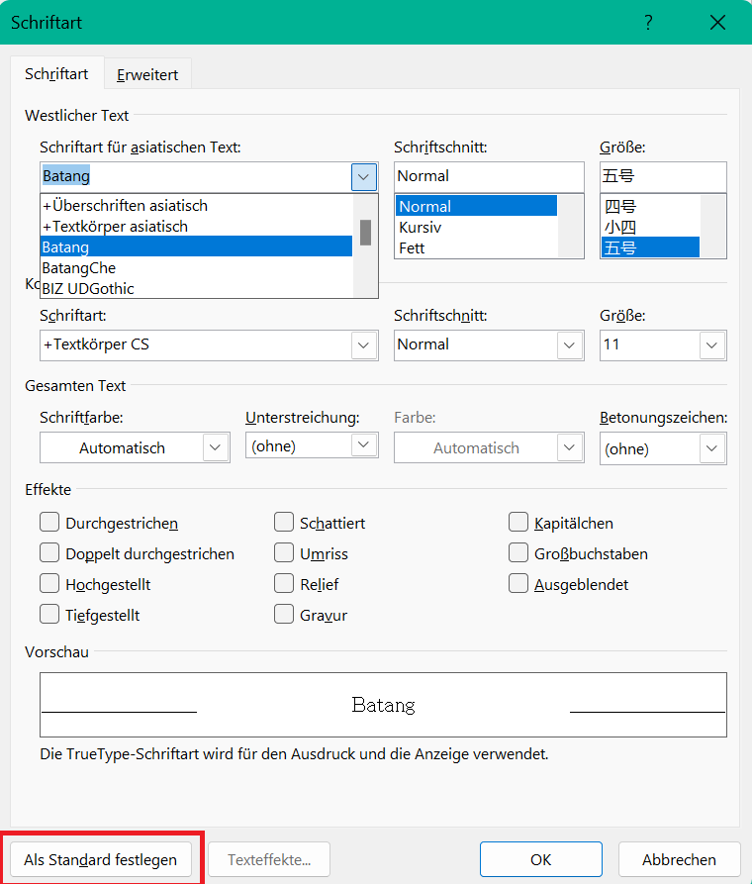The image size is (752, 884).
Task: Click the OK button
Action: click(x=540, y=859)
